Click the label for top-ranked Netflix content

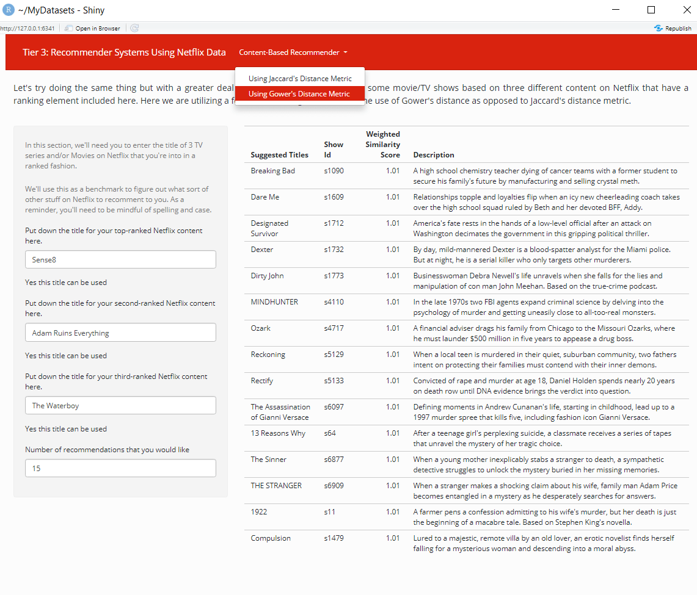[x=114, y=236]
